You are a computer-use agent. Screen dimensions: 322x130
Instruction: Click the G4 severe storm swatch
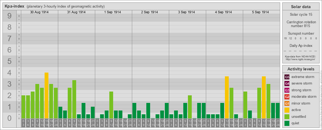coord(287,83)
